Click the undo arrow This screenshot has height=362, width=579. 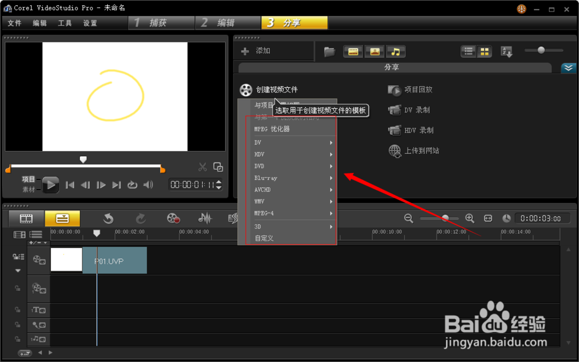pyautogui.click(x=108, y=219)
